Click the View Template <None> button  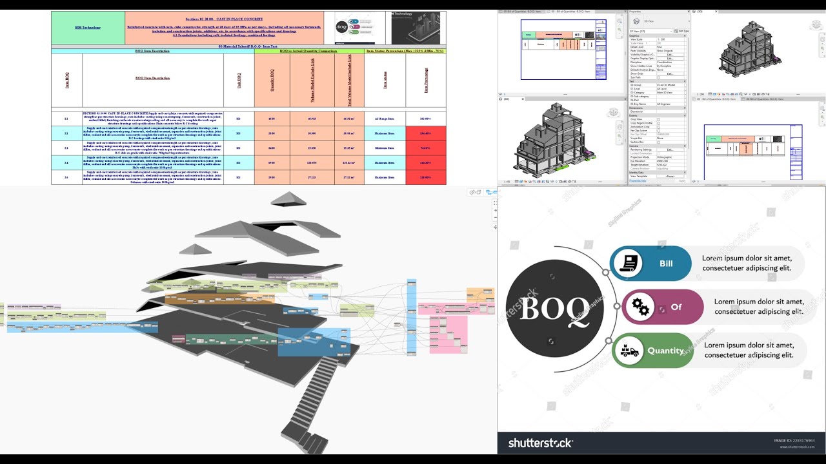[670, 176]
